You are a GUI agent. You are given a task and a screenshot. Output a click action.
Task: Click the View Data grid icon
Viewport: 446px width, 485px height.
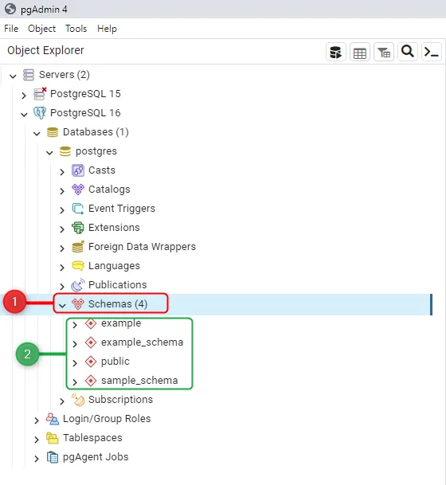click(360, 52)
